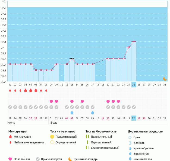Select the medication icon under day 12

67,107
